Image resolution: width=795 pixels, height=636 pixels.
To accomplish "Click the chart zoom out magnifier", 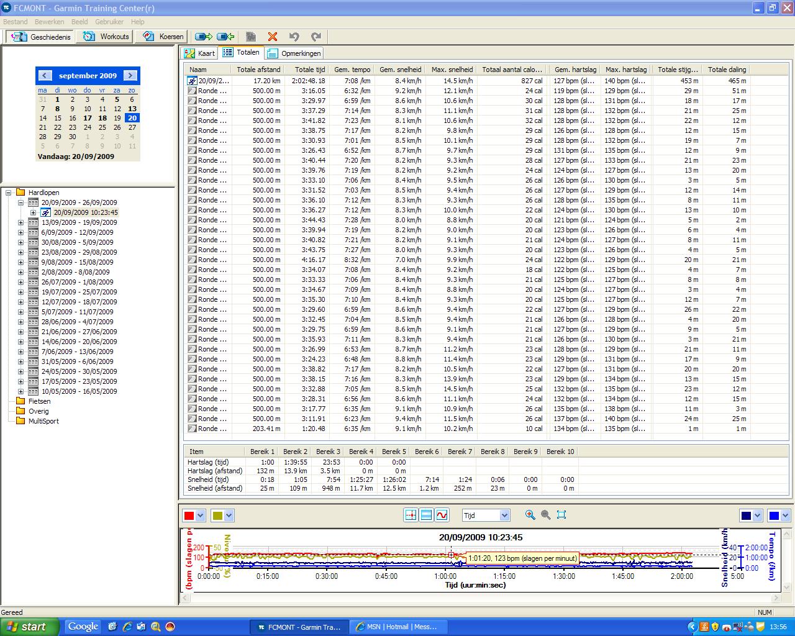I will click(545, 515).
